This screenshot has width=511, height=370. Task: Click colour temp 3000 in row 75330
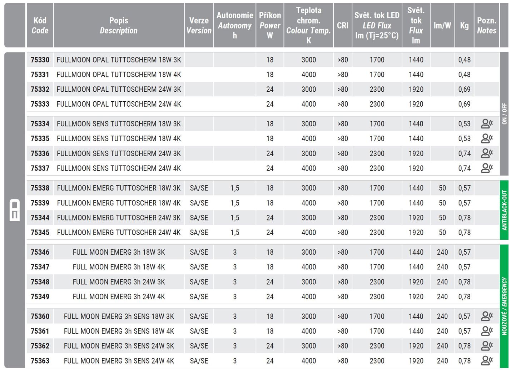309,60
